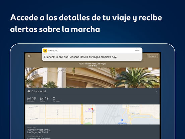Expand the Entrada jul. 18 chevron
The height and width of the screenshot is (139, 185).
point(157,91)
